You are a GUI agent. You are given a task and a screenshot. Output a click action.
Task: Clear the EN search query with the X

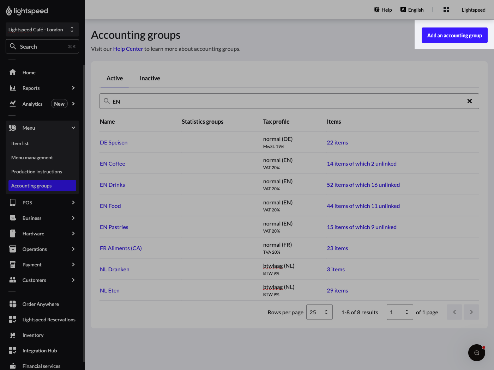470,101
